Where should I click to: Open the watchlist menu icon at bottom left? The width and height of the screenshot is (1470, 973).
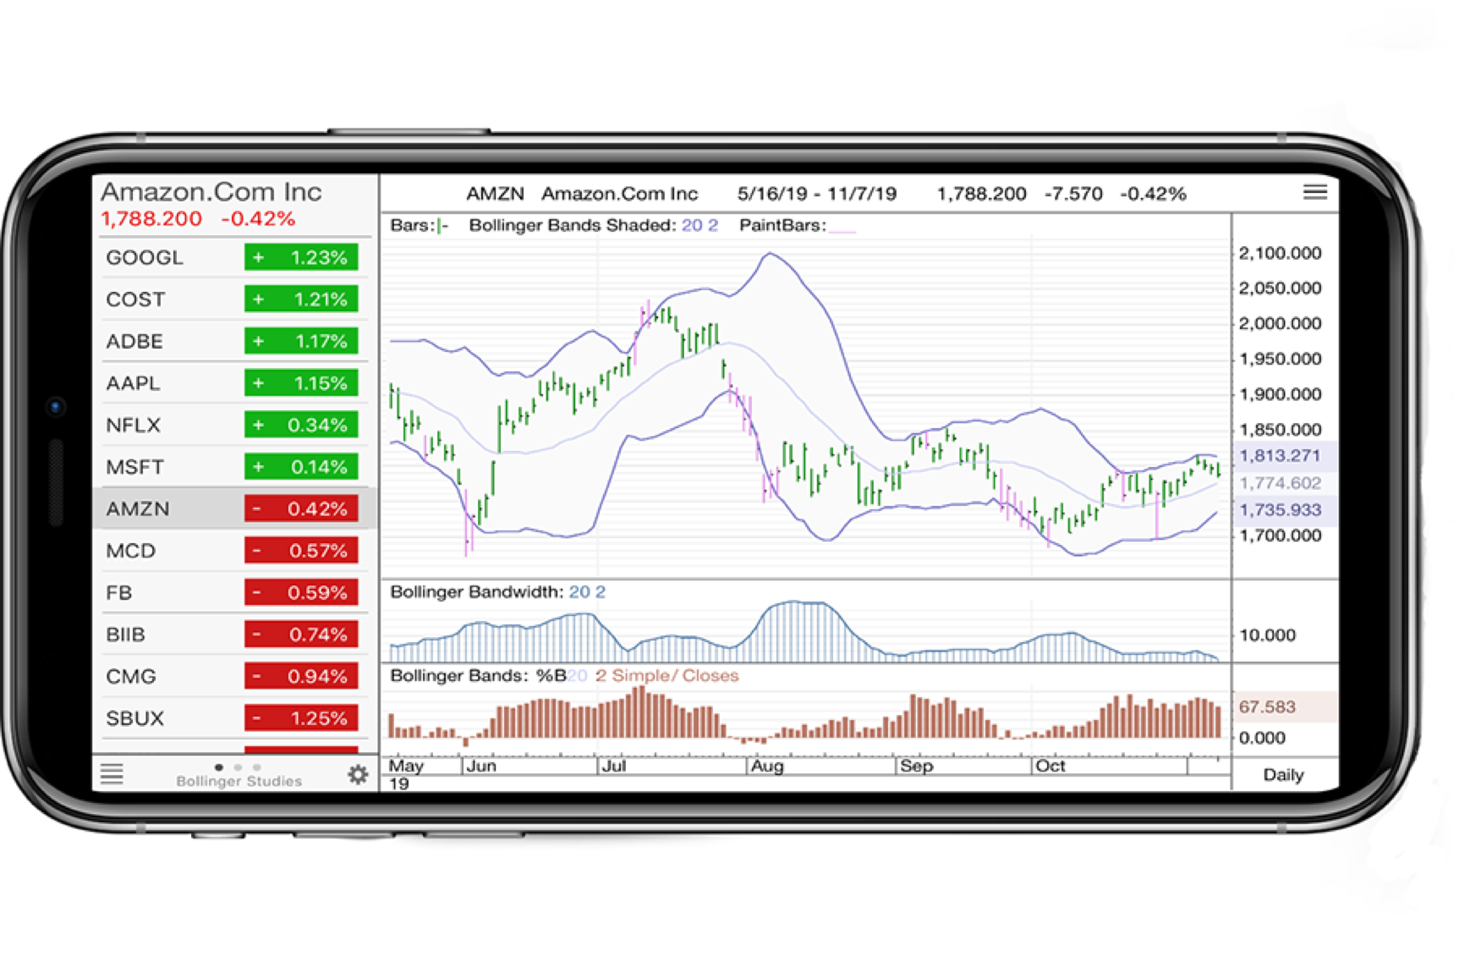click(x=112, y=773)
